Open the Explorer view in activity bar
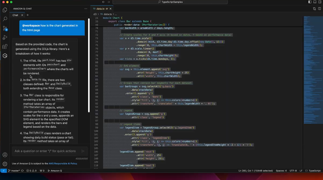The image size is (323, 180). [x=5, y=10]
